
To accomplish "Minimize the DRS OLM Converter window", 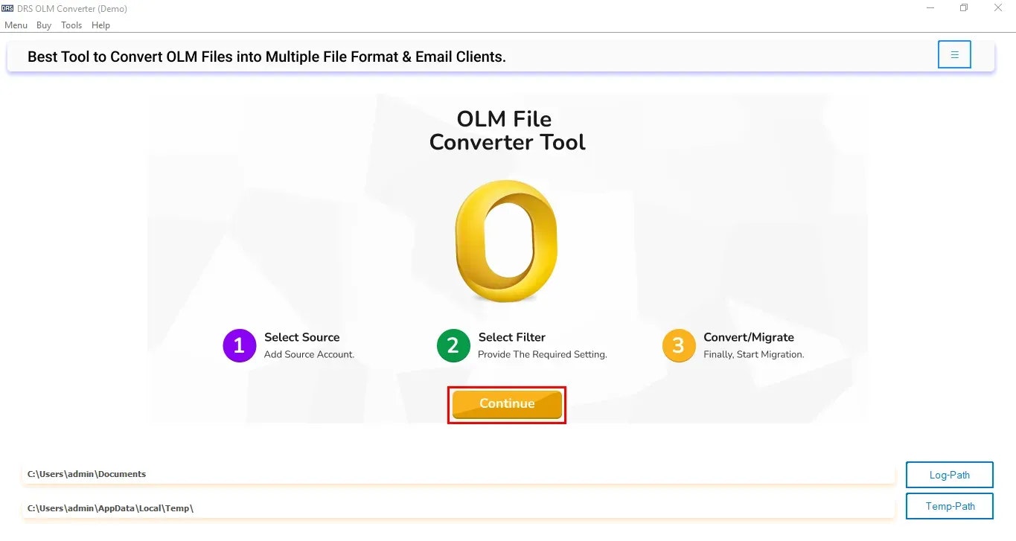I will pos(930,8).
